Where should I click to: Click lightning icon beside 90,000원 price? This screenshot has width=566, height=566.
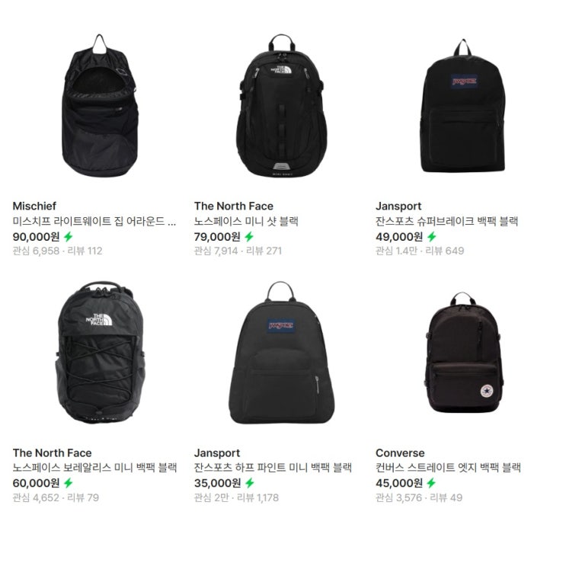point(69,237)
